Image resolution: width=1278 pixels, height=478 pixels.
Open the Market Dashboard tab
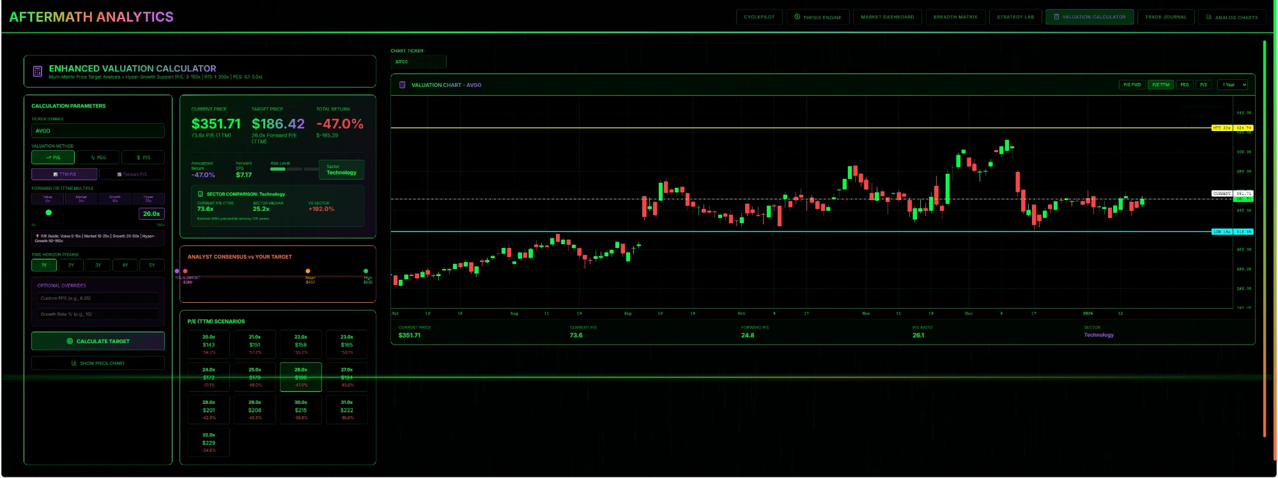pos(887,17)
